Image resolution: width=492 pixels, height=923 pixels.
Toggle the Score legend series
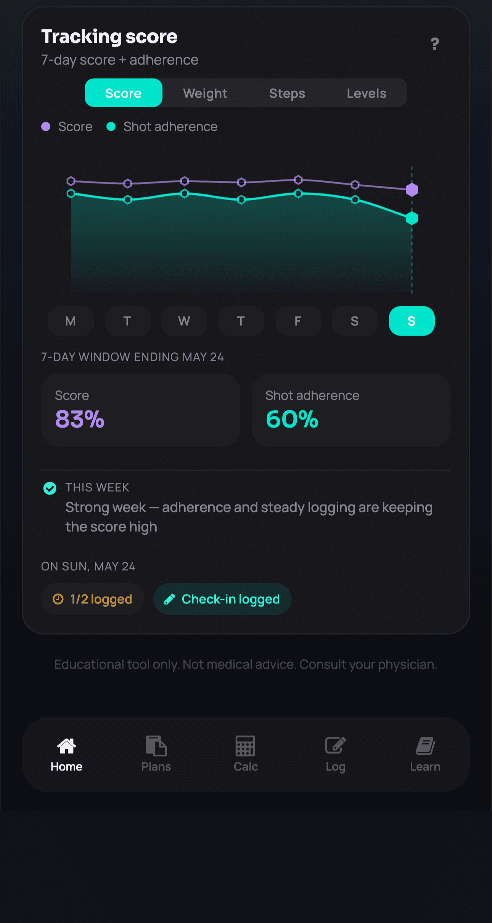point(67,127)
